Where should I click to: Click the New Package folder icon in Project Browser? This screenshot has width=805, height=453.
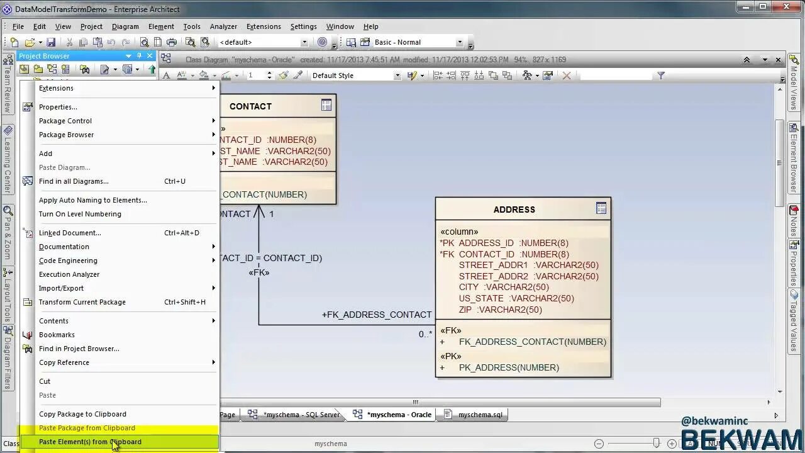click(38, 69)
